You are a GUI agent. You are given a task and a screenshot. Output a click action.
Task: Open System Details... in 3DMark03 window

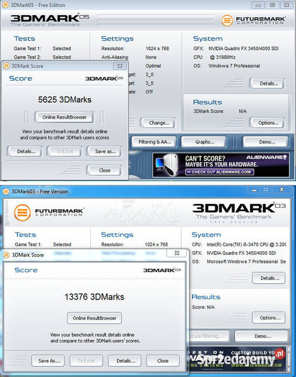click(x=269, y=278)
